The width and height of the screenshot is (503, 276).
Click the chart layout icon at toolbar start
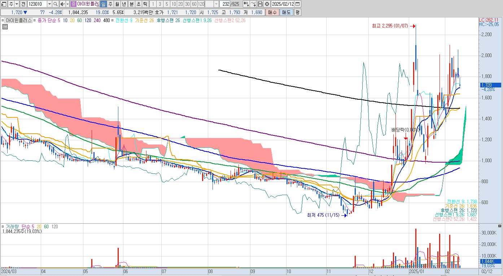pos(4,4)
